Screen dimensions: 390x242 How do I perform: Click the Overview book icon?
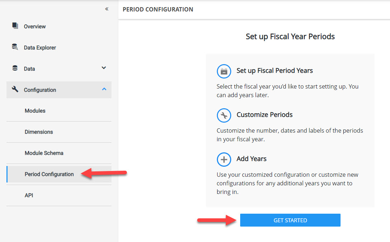15,26
